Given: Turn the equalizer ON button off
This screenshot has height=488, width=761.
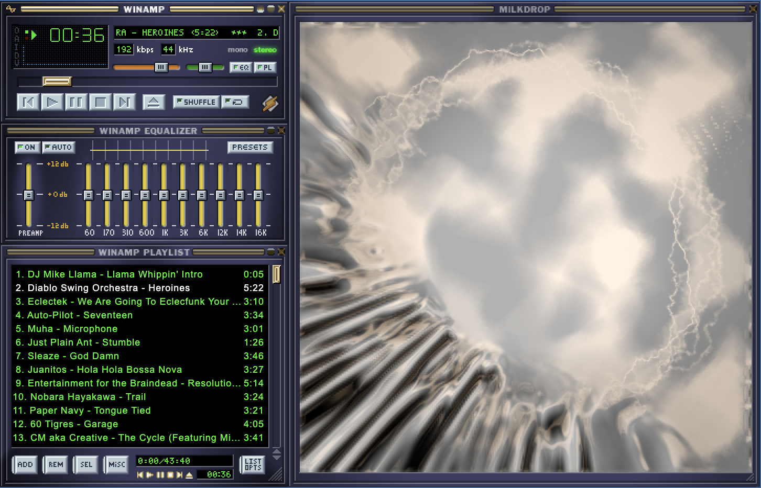Looking at the screenshot, I should pyautogui.click(x=27, y=147).
